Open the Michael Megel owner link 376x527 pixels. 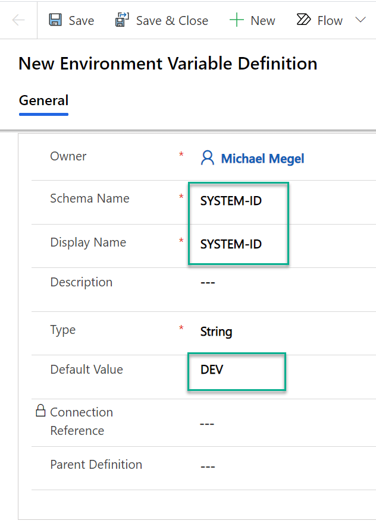(262, 157)
